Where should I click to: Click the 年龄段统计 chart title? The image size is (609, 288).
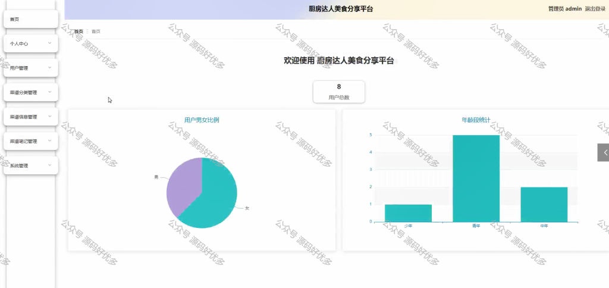[x=476, y=120]
